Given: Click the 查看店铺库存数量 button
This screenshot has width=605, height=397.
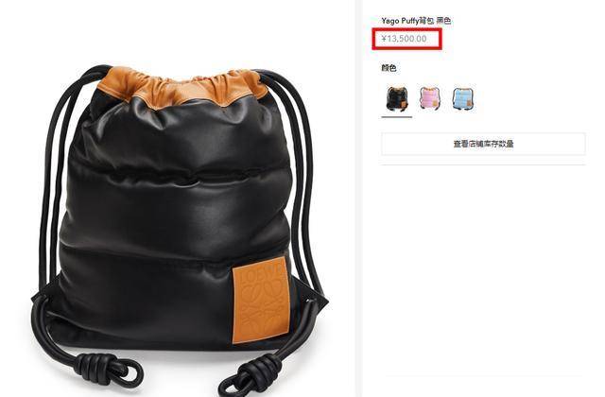Looking at the screenshot, I should click(483, 144).
